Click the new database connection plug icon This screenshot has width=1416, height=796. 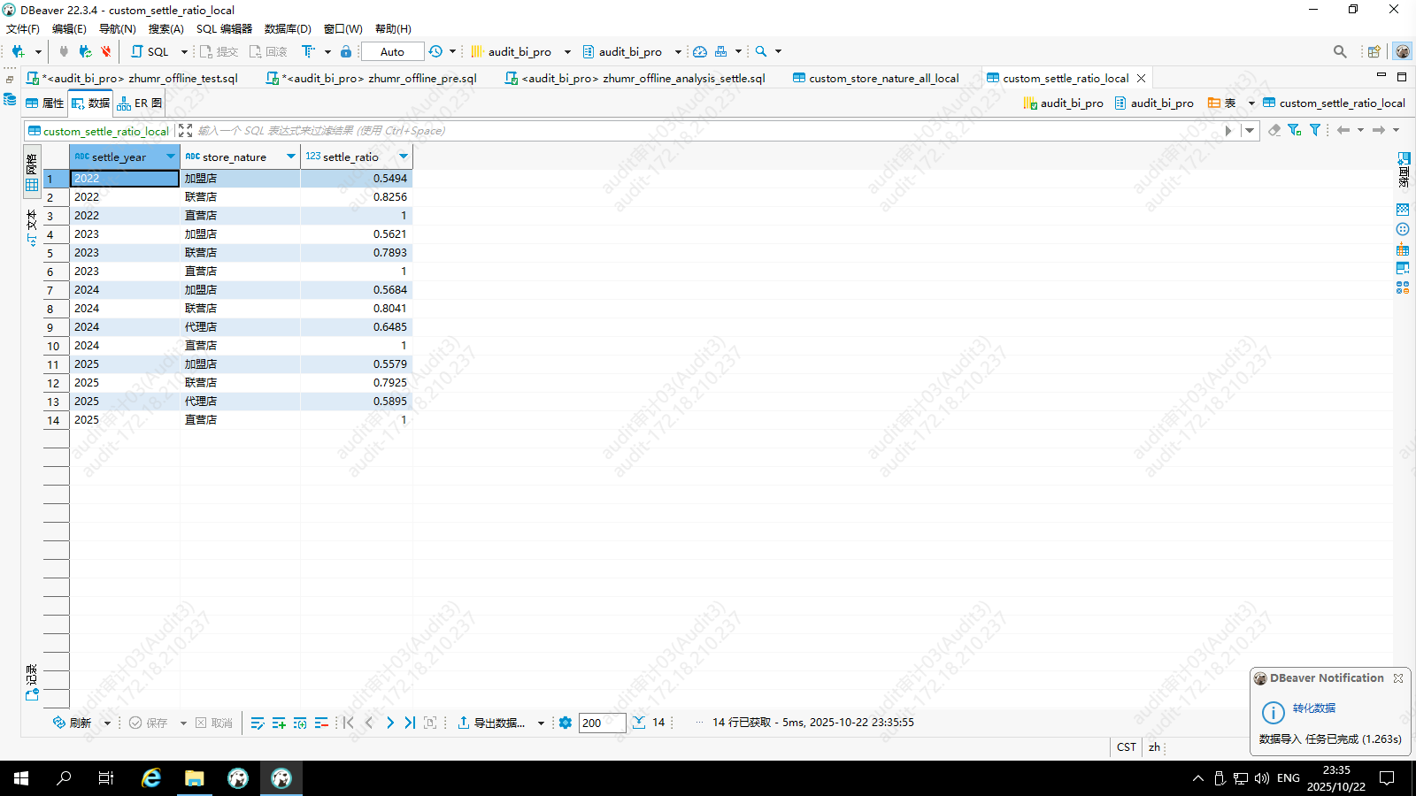tap(18, 51)
